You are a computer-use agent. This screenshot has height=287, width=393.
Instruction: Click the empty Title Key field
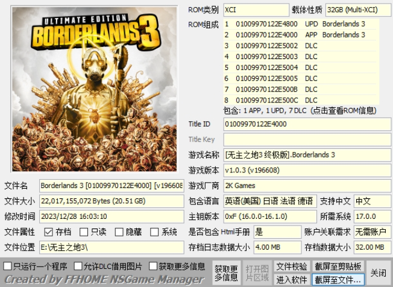(307, 140)
